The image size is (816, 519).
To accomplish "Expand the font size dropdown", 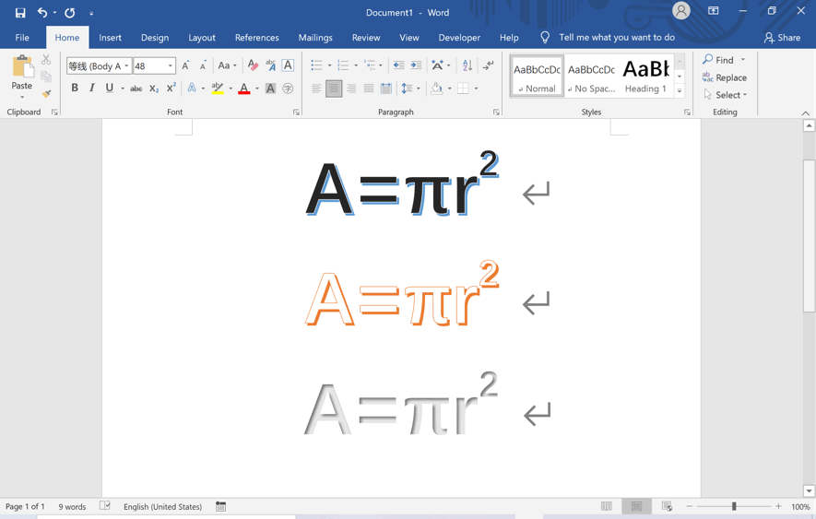I will [x=171, y=66].
